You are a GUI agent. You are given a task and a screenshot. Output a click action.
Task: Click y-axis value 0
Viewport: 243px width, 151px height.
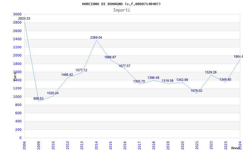(x=20, y=138)
